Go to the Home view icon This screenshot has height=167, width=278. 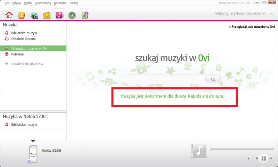[x=9, y=15]
